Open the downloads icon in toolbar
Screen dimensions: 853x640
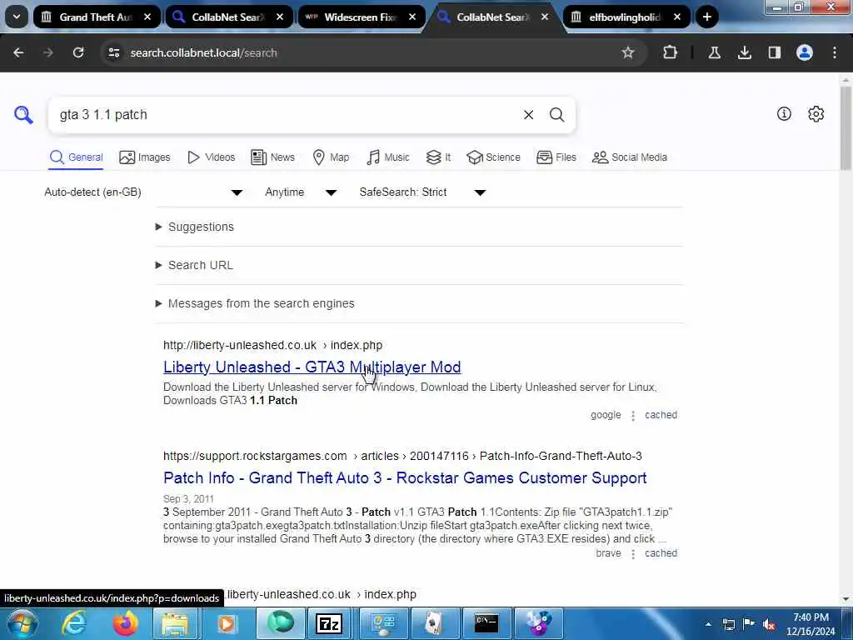point(744,52)
